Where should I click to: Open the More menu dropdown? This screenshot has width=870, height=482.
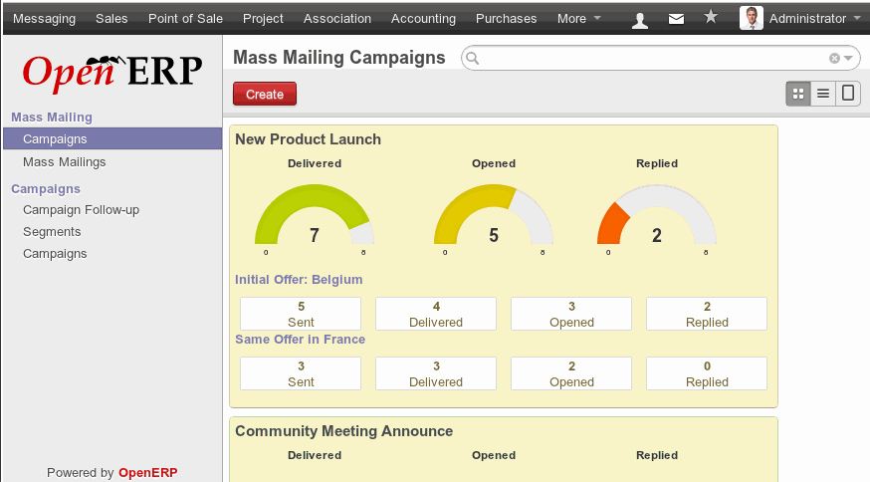pyautogui.click(x=578, y=18)
